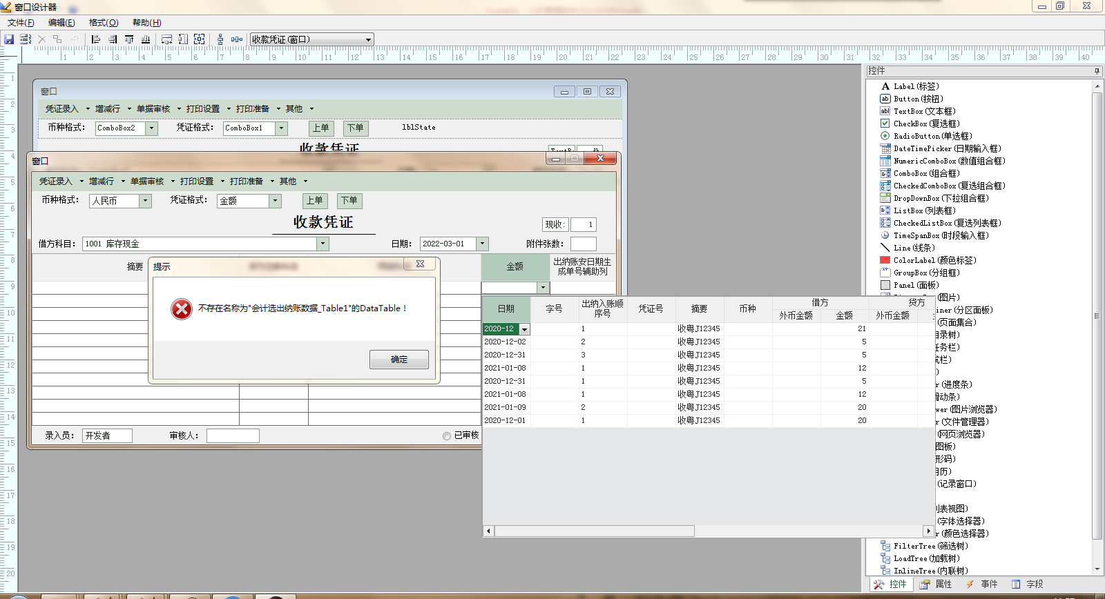Click the delete X icon in the toolbar

tap(41, 39)
